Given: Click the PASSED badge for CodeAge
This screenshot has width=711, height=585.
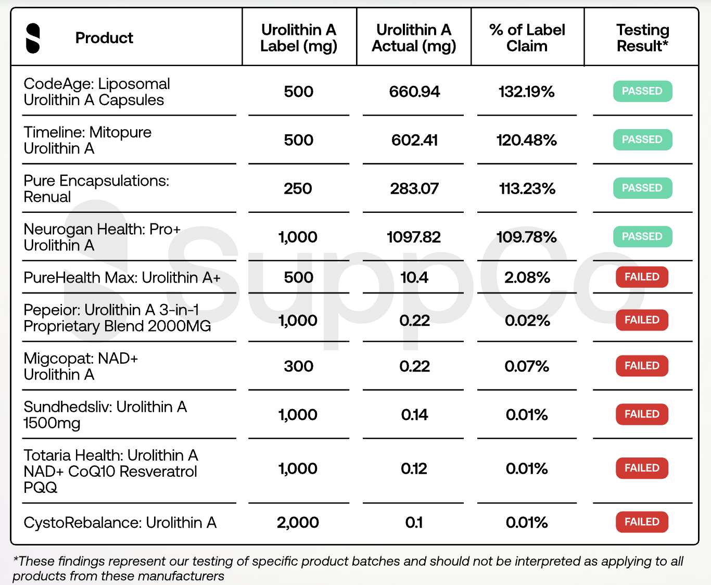Looking at the screenshot, I should [x=642, y=91].
